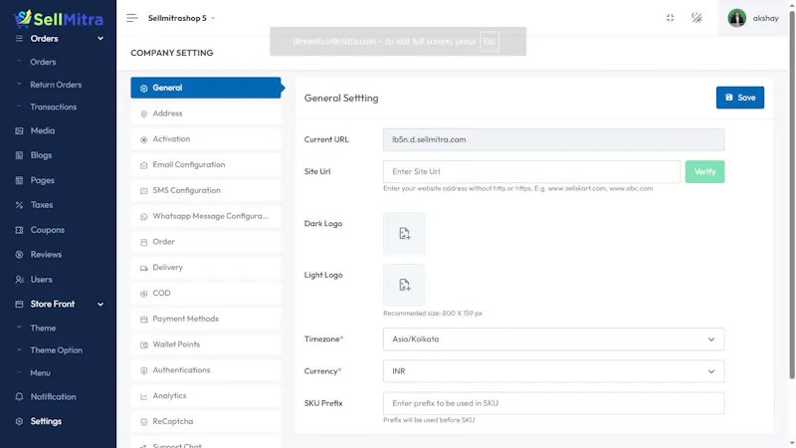This screenshot has height=448, width=796.
Task: Click the Coupons sidebar icon
Action: [19, 230]
